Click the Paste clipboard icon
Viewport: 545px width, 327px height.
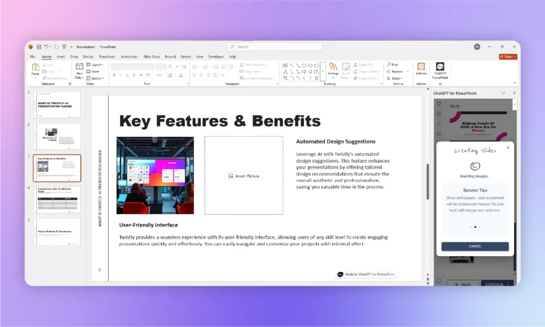tap(35, 66)
